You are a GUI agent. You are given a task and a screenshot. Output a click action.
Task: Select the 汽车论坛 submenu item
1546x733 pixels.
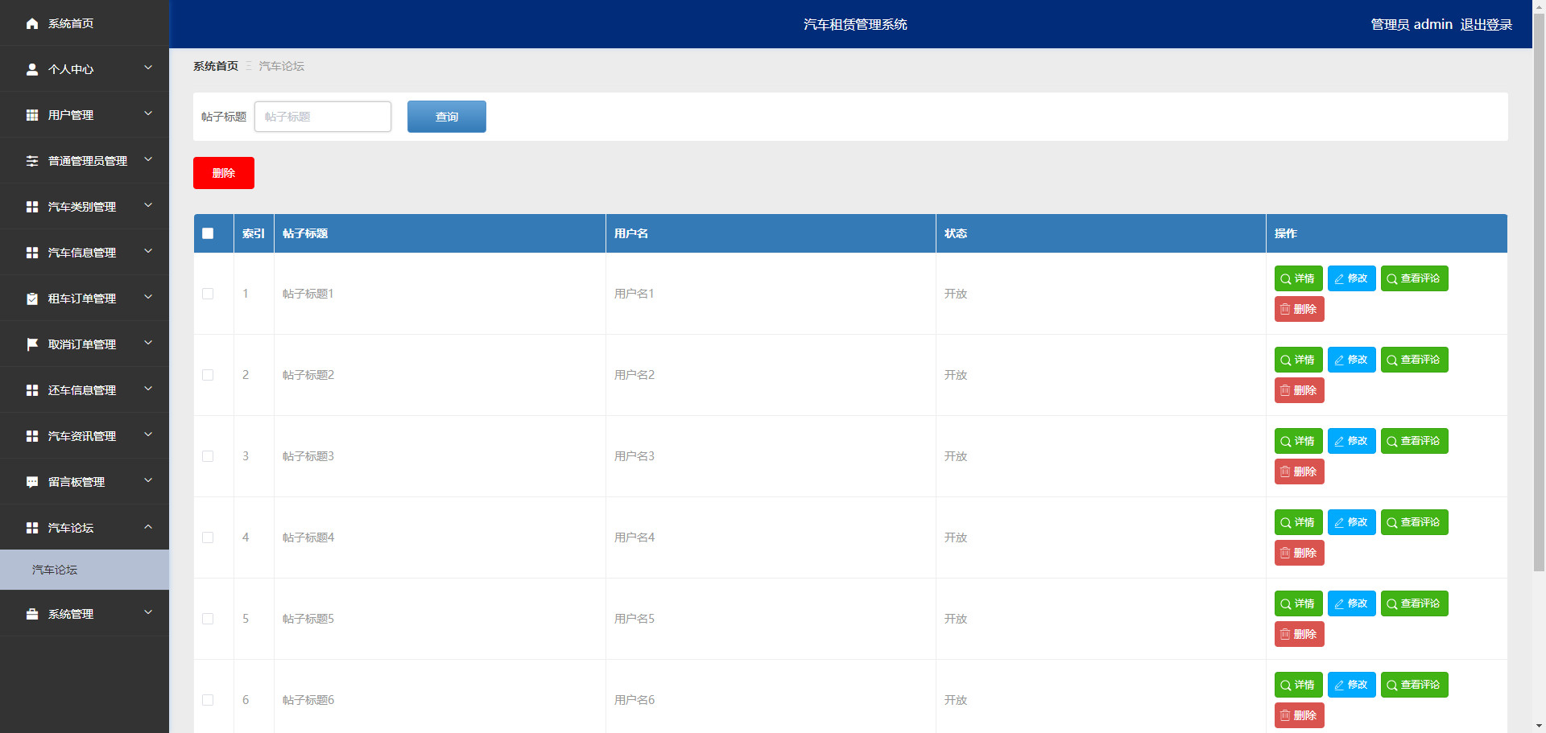[85, 570]
